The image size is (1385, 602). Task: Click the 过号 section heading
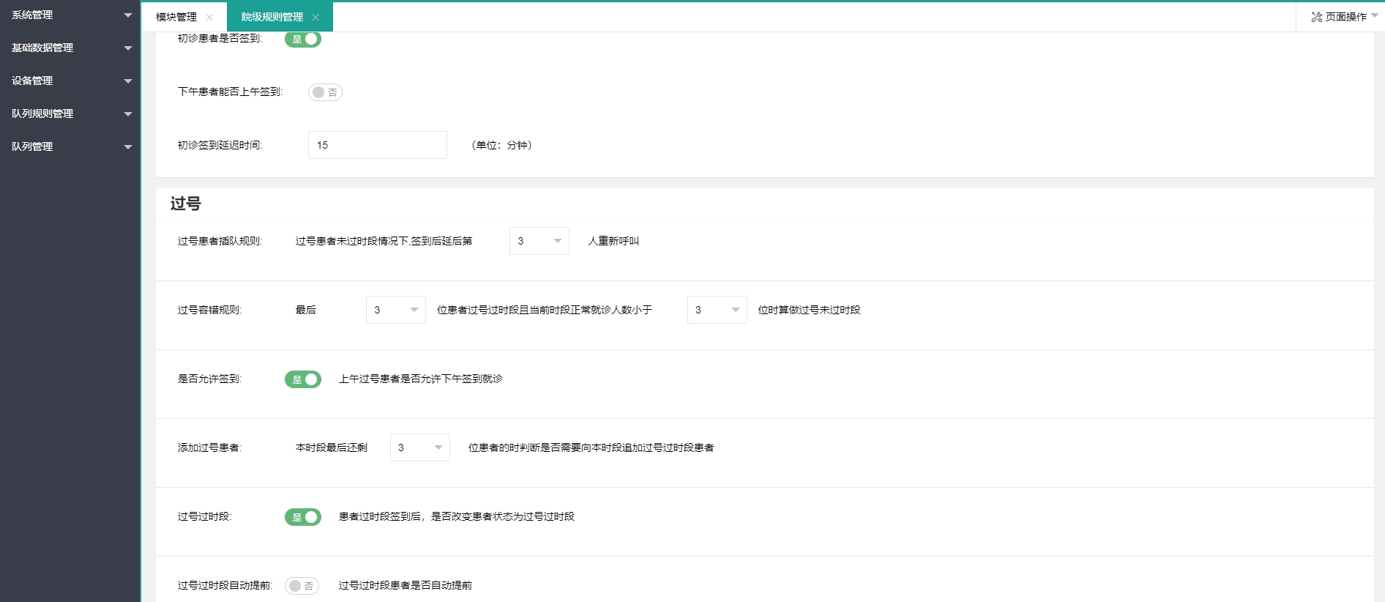(185, 204)
